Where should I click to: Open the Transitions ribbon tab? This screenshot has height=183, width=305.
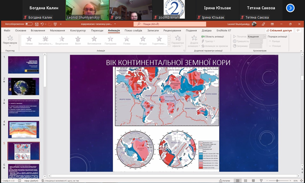(x=97, y=30)
